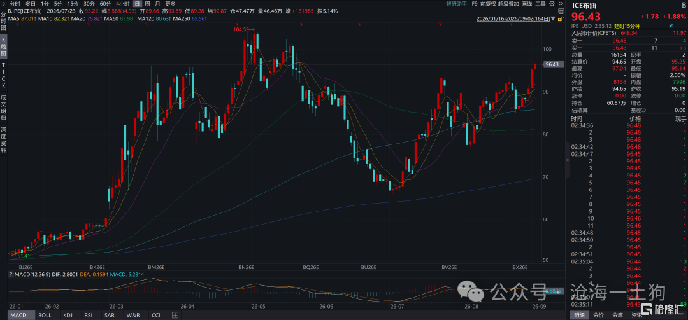This screenshot has height=320, width=688.
Task: Switch to the 周 weekly period
Action: click(147, 4)
